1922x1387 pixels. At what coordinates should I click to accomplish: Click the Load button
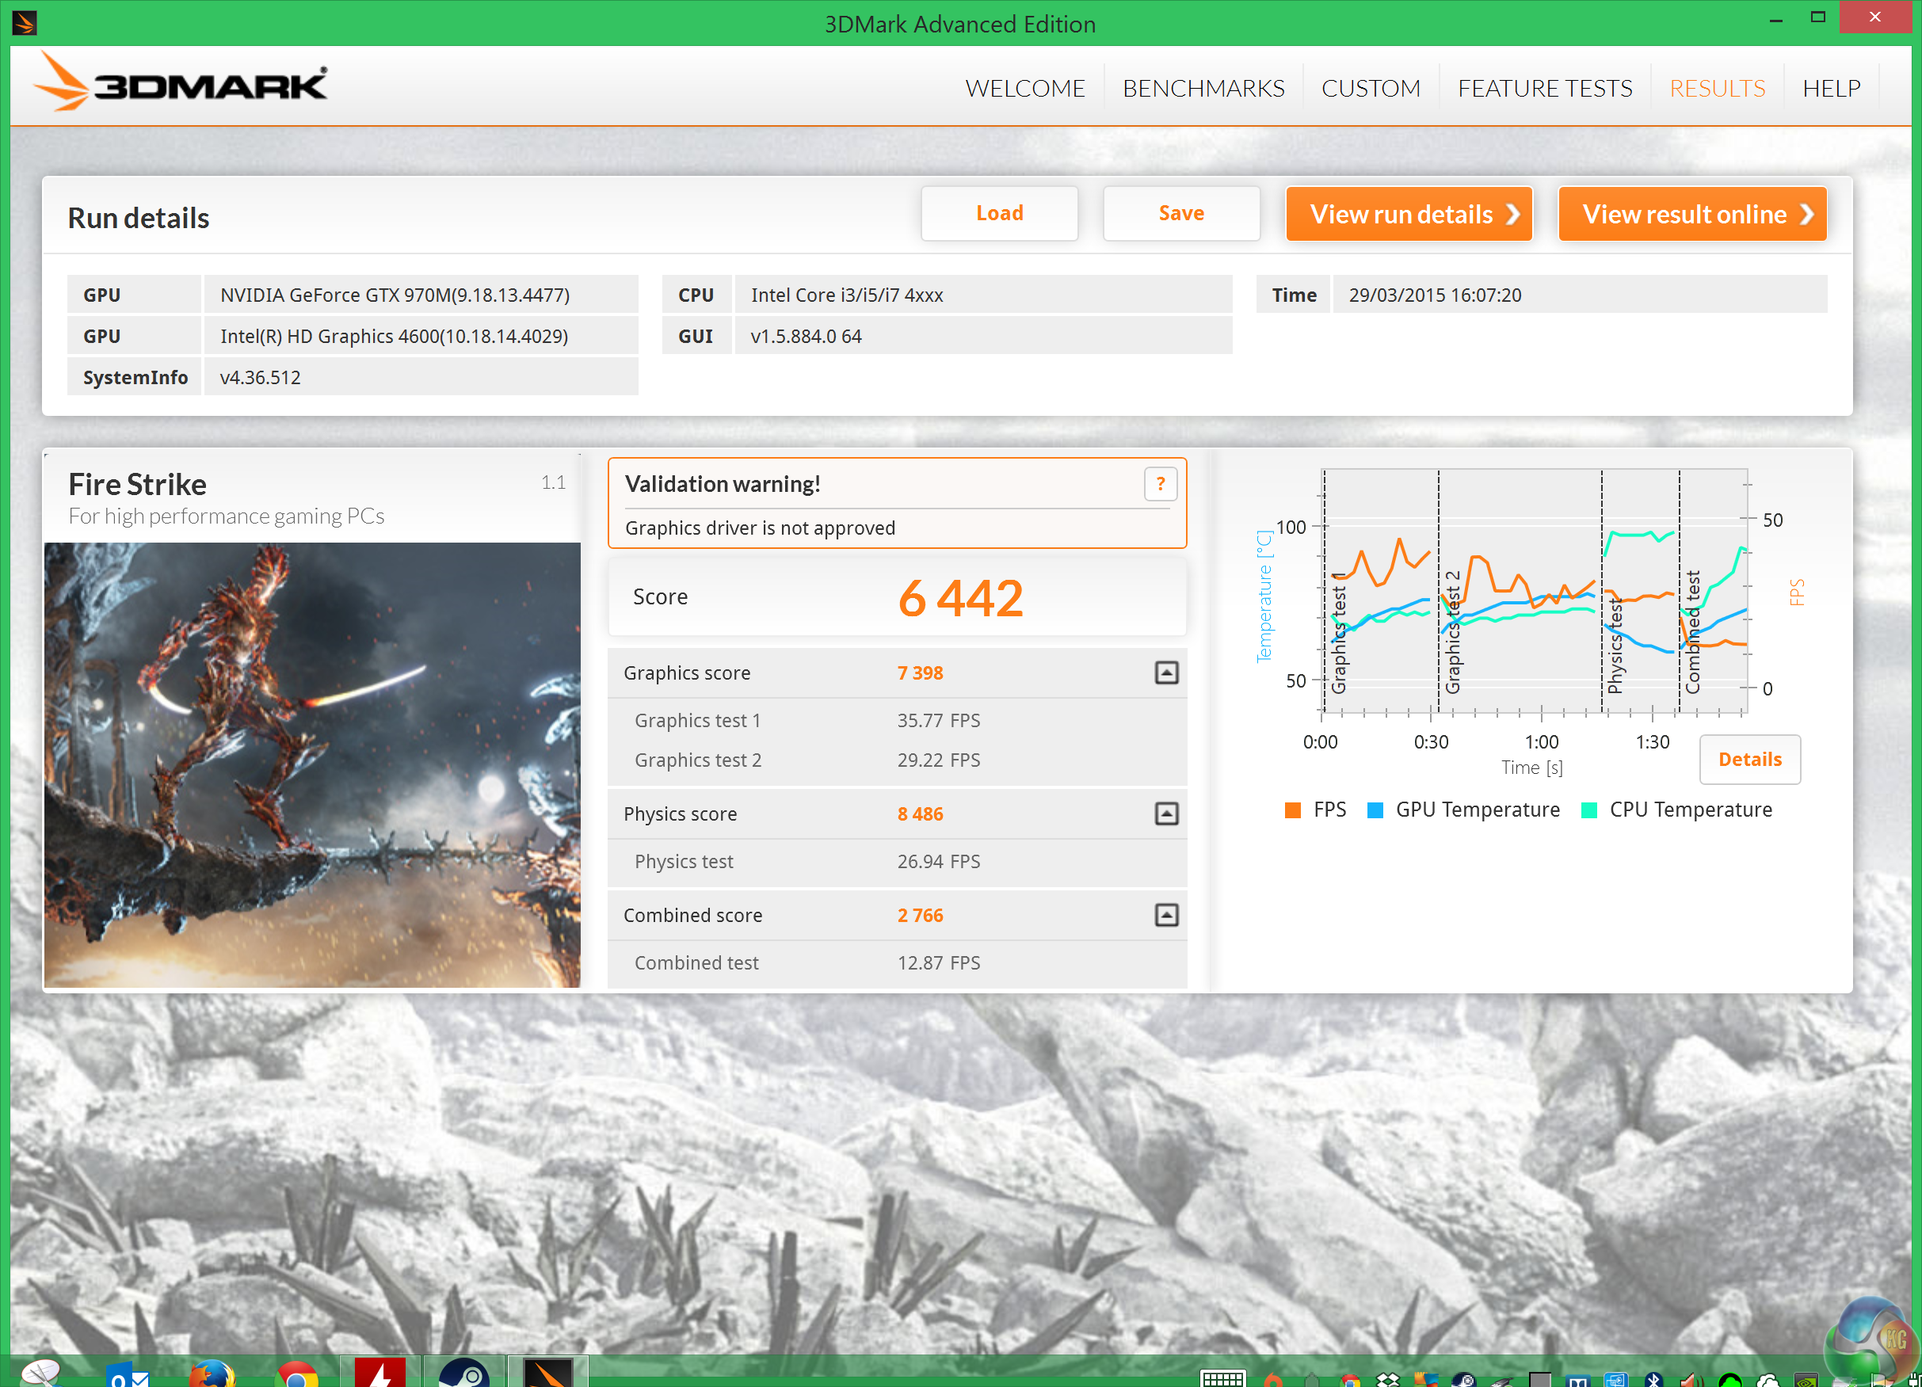999,214
